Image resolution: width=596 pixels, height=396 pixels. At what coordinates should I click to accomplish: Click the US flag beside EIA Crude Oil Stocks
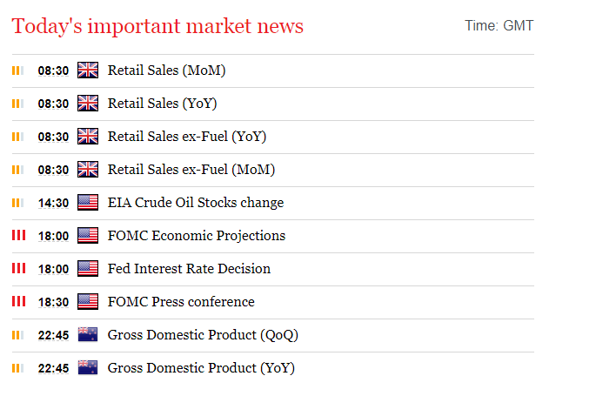tap(88, 203)
